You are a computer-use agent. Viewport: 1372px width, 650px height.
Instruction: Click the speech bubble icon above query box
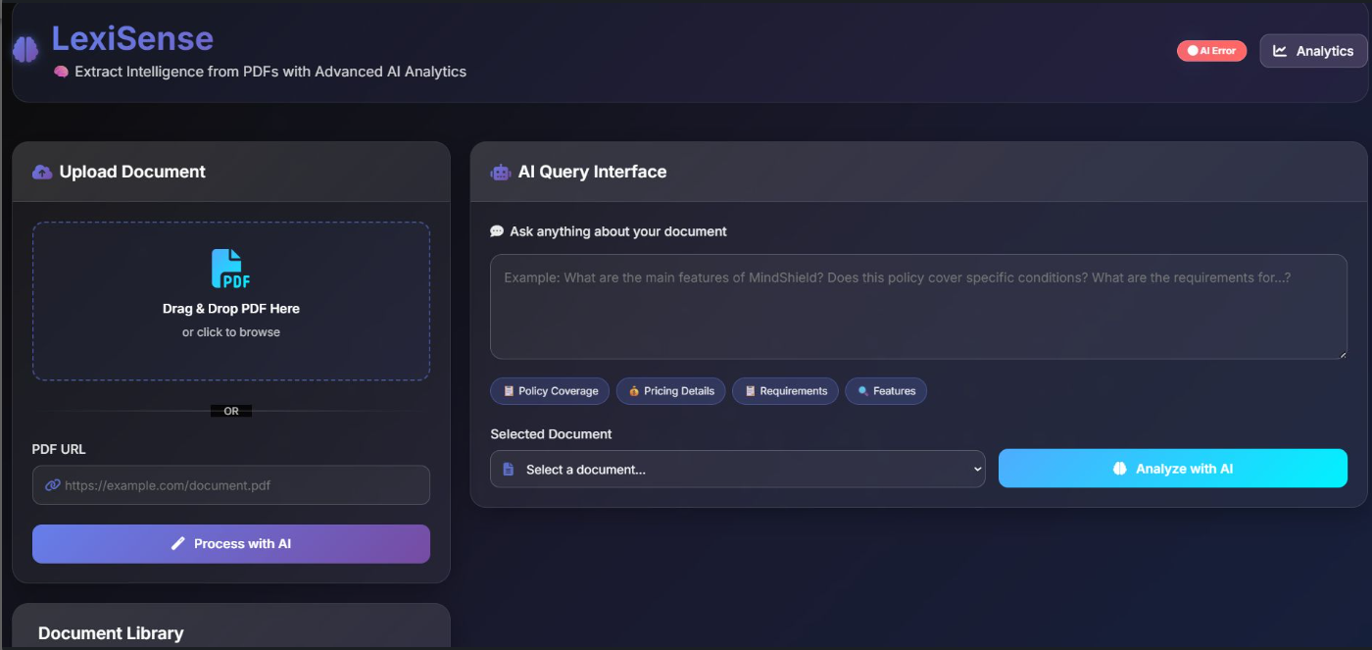pyautogui.click(x=497, y=232)
